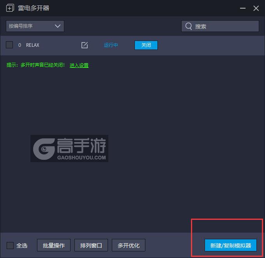Viewport: 265px width, 258px height.
Task: Tick the checkbox beside RELAX emulator
Action: [x=9, y=45]
